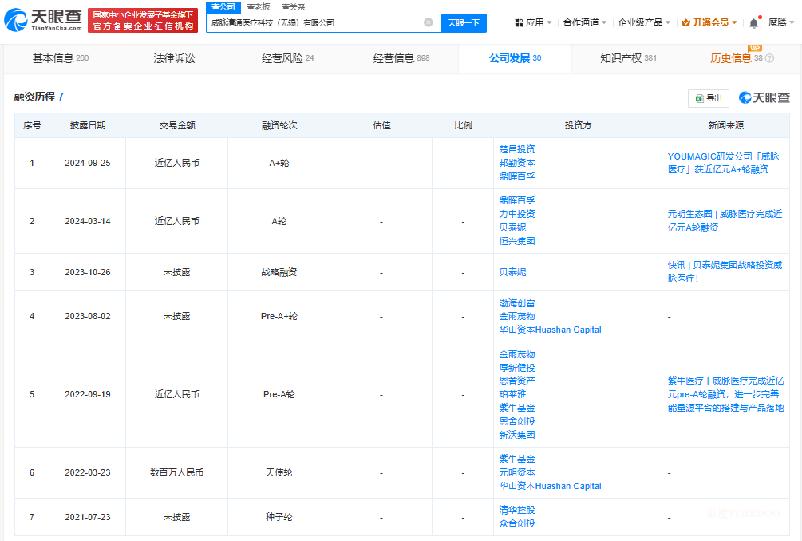Viewport: 802px width, 541px height.
Task: Open investor 清华控股
Action: coord(517,511)
